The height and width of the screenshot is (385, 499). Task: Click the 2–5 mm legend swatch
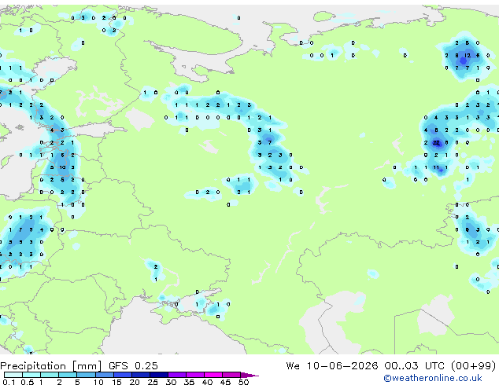(x=68, y=375)
